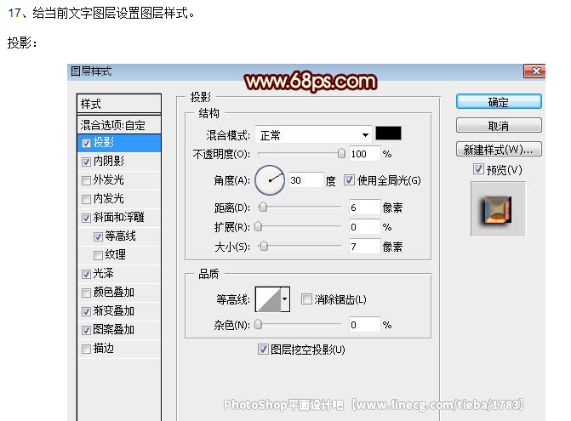This screenshot has width=571, height=421.
Task: Enable the 内发光 checkbox
Action: tap(86, 199)
